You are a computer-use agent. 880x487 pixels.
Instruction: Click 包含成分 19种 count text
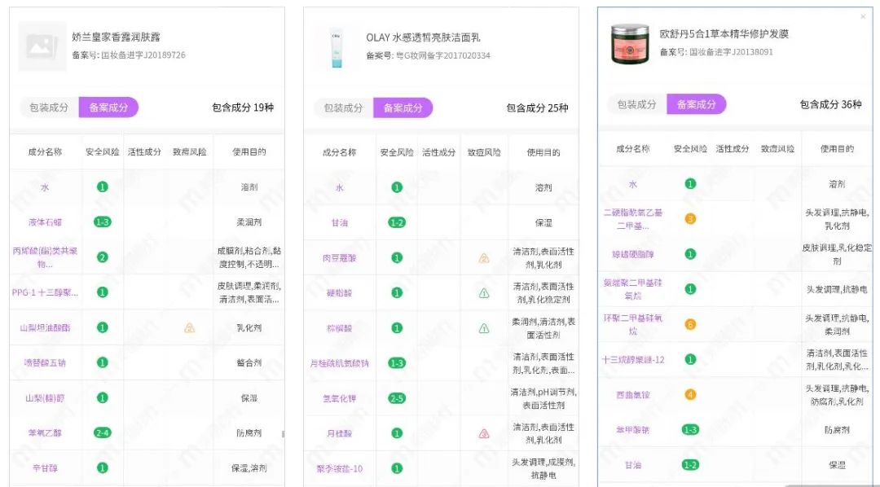pos(243,107)
